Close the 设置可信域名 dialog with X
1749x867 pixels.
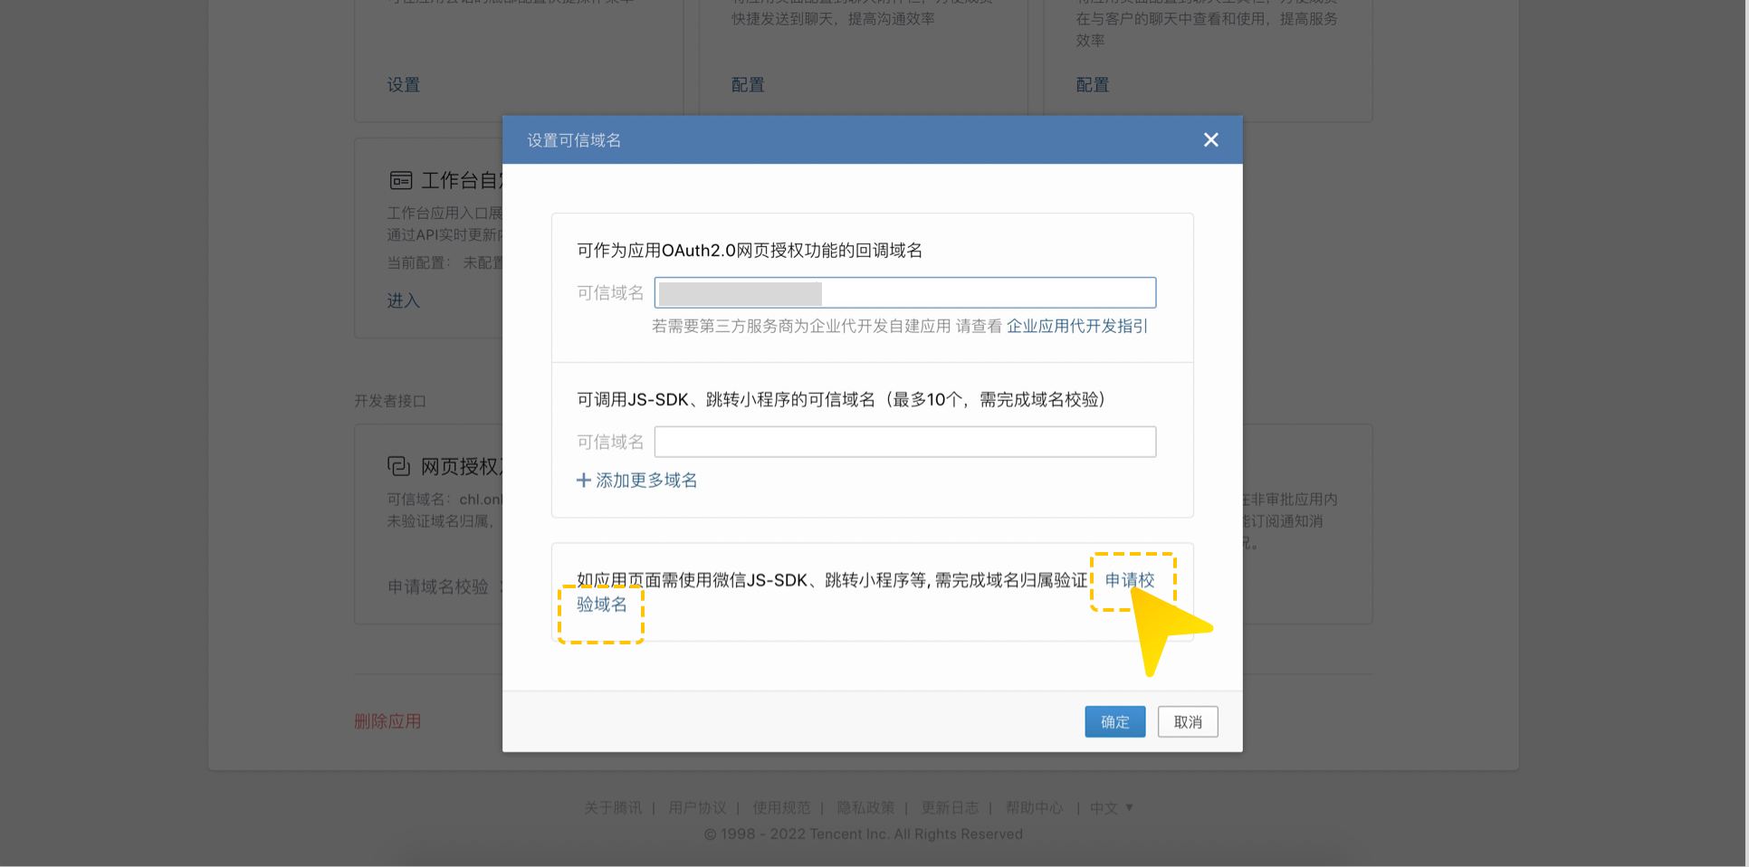click(x=1210, y=140)
